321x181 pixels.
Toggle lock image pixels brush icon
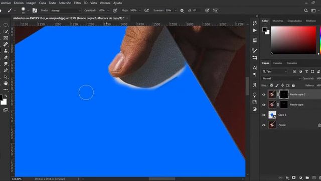coord(277,85)
